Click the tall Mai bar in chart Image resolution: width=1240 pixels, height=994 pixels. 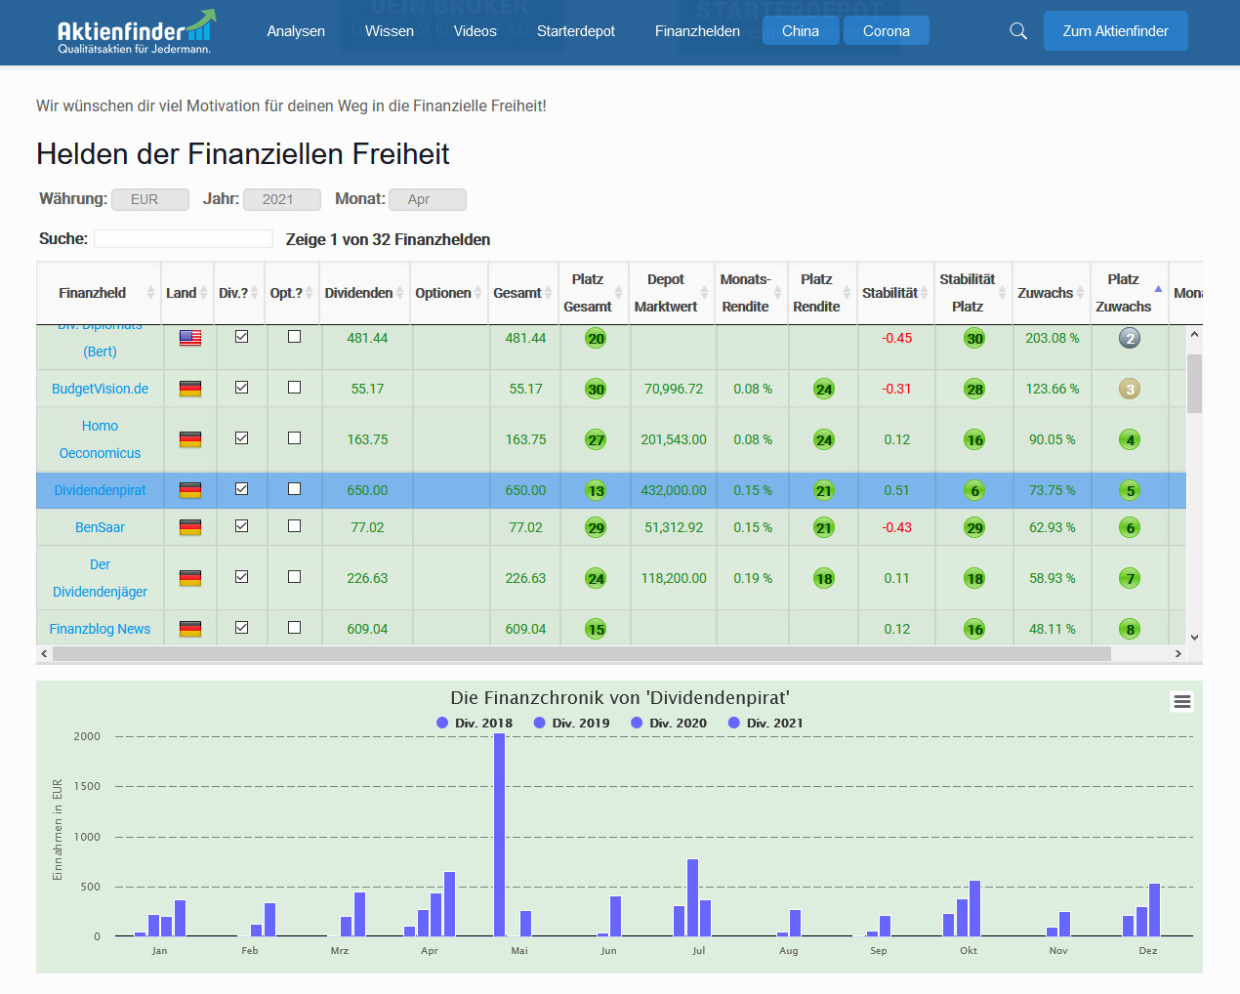point(500,835)
